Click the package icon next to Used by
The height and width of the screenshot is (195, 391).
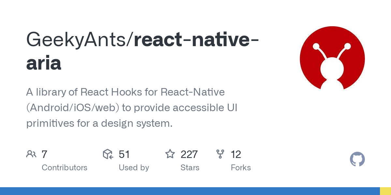108,154
